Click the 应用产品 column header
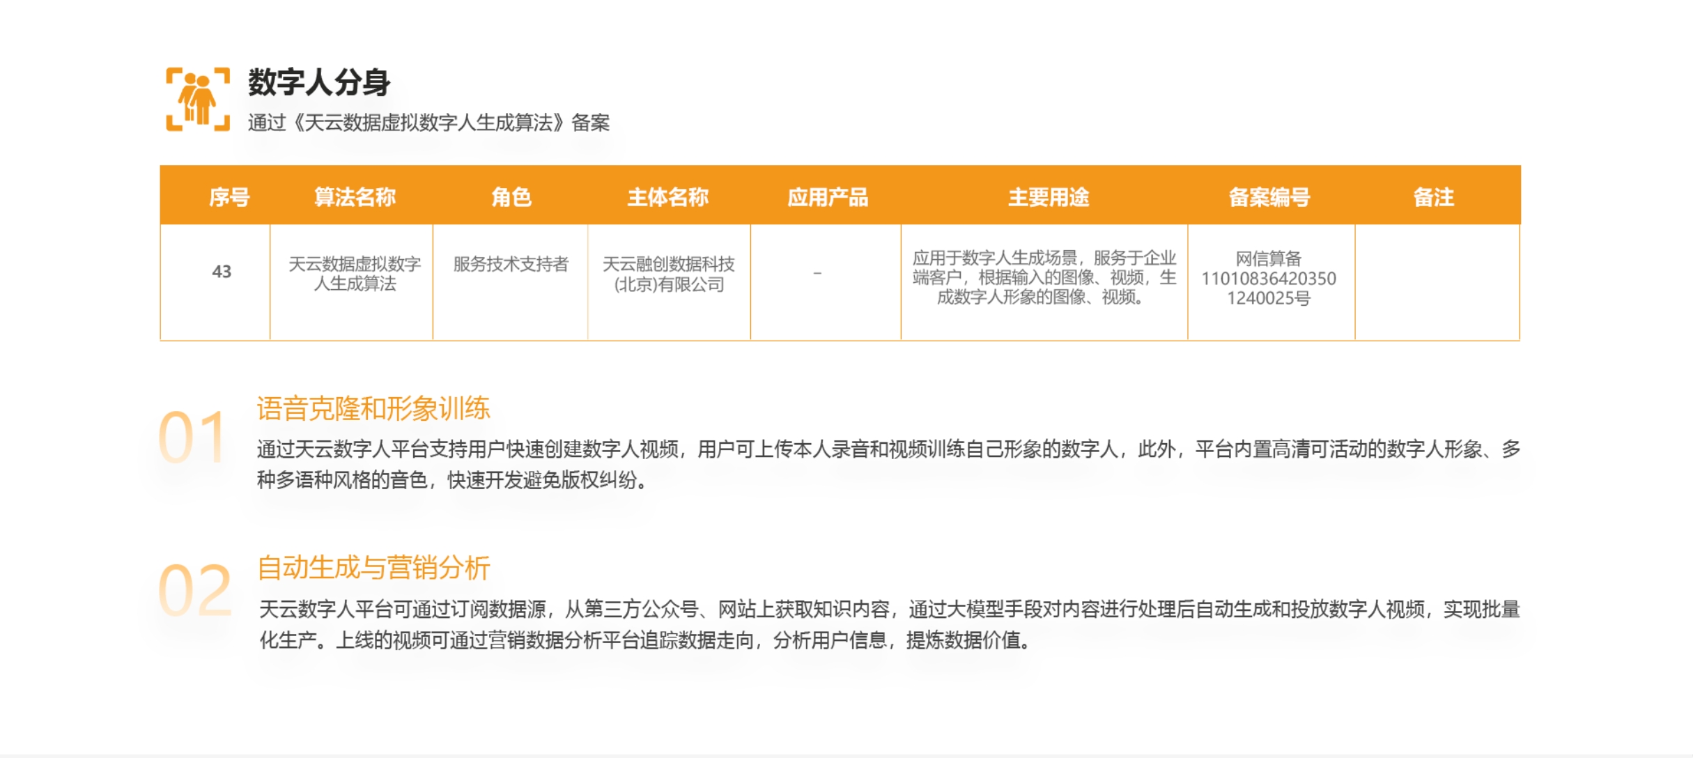This screenshot has height=758, width=1693. point(828,197)
